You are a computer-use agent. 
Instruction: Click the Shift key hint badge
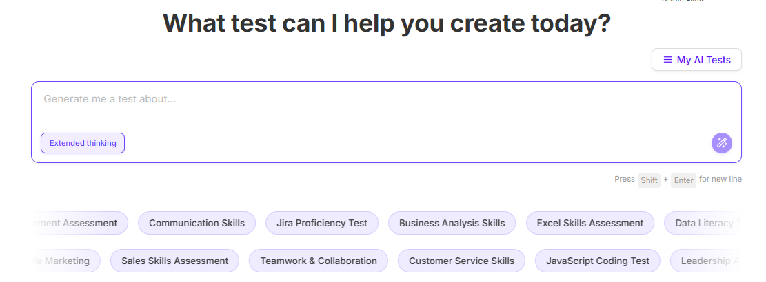pos(649,180)
